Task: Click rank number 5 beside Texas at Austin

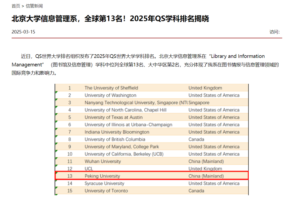Action: 70,117
